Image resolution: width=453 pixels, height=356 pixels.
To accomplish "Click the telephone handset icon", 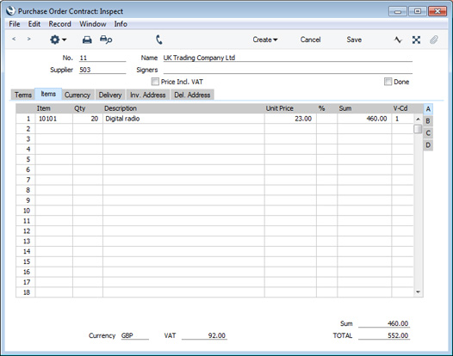I will click(159, 40).
